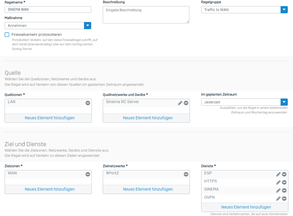
Task: Click the Regelname text field
Action: [48, 10]
